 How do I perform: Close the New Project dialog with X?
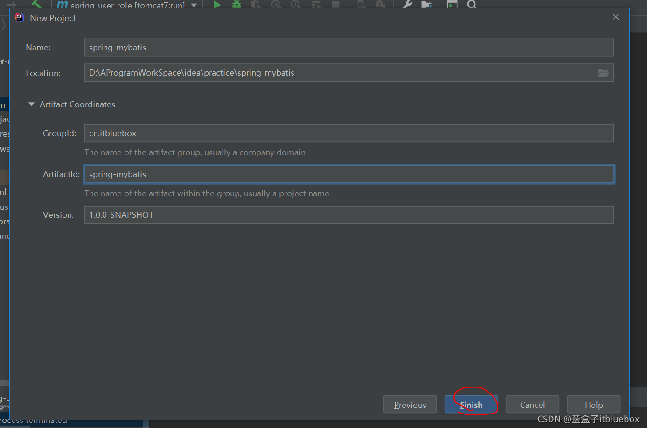pos(616,17)
